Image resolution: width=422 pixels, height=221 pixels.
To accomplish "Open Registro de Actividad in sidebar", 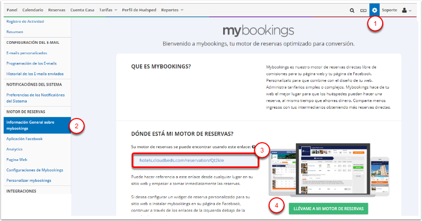I will (25, 22).
